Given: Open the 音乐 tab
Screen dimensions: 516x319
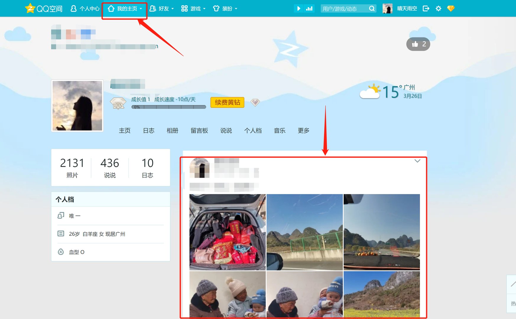Looking at the screenshot, I should tap(280, 131).
